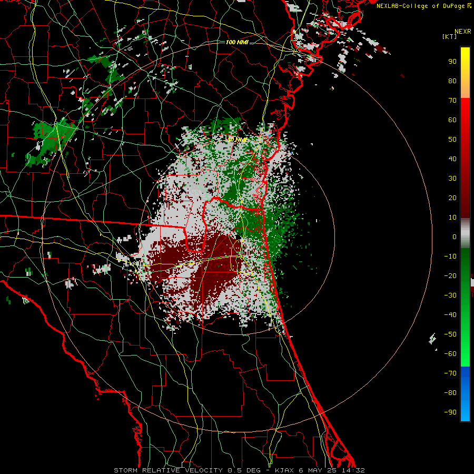
Task: Select the -80 value on velocity scale
Action: [x=450, y=393]
